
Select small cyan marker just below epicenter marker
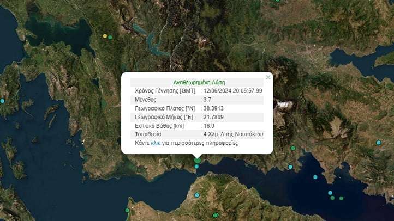point(197,167)
